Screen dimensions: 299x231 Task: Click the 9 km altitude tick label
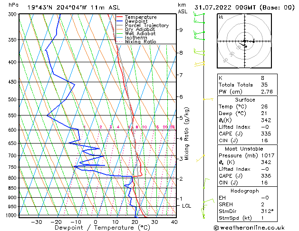coord(181,30)
